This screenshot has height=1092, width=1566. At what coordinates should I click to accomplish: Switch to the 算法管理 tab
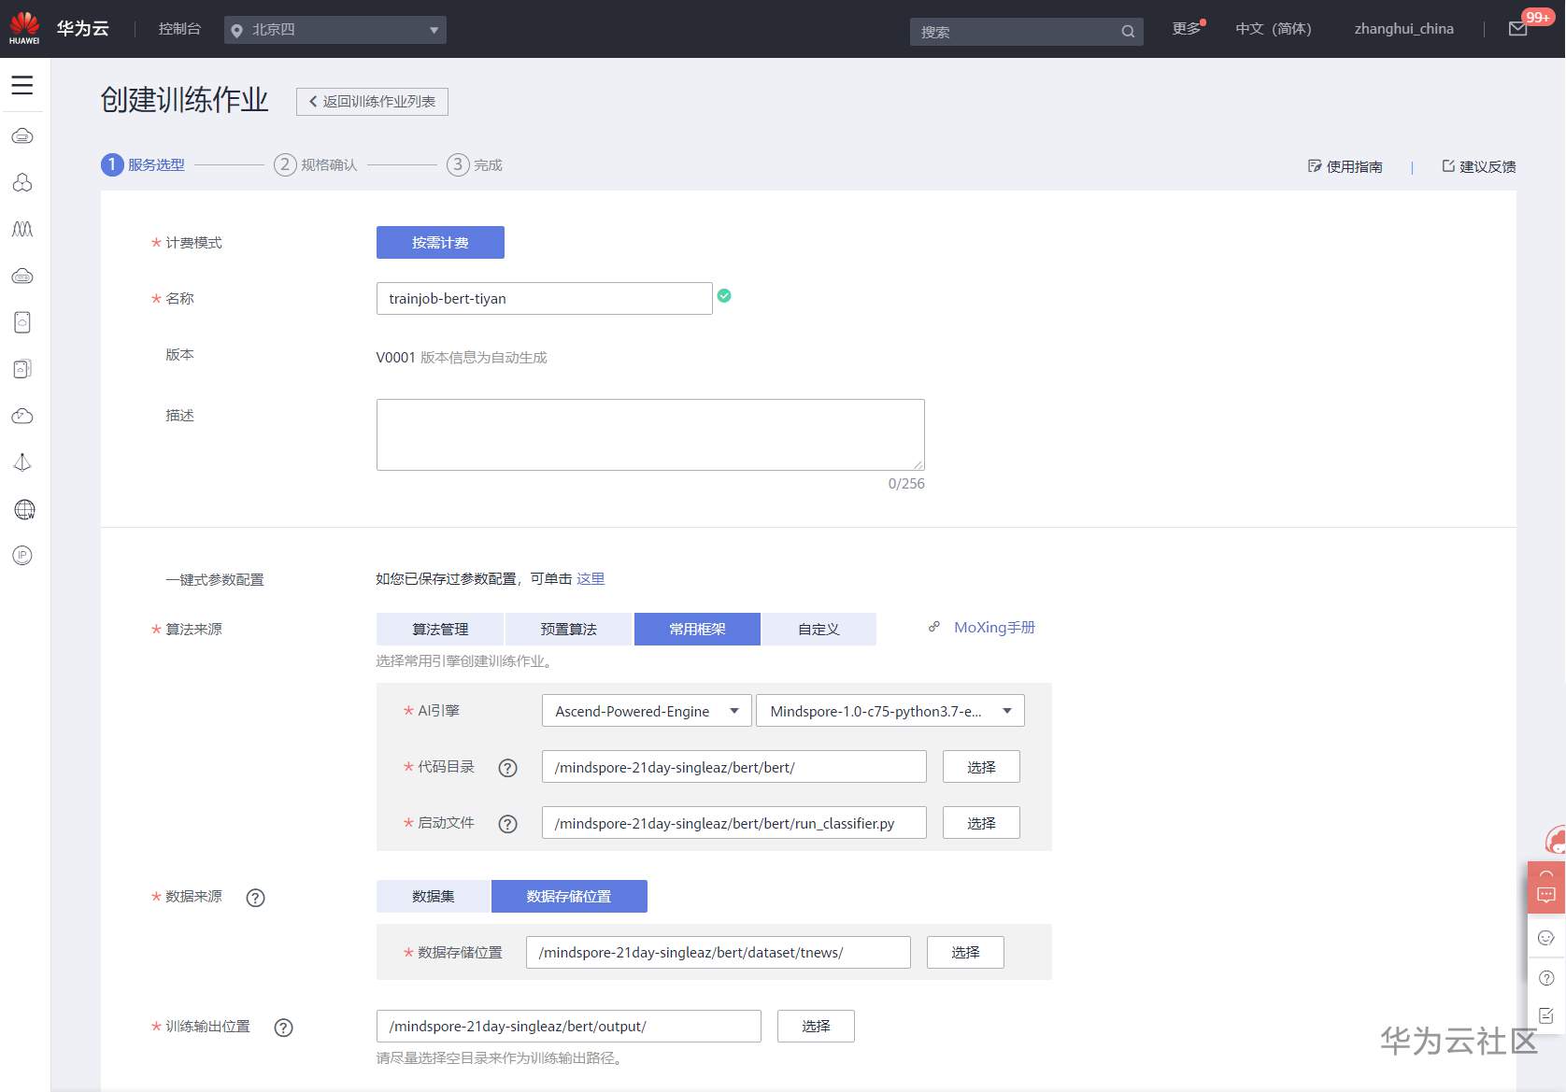(x=440, y=630)
